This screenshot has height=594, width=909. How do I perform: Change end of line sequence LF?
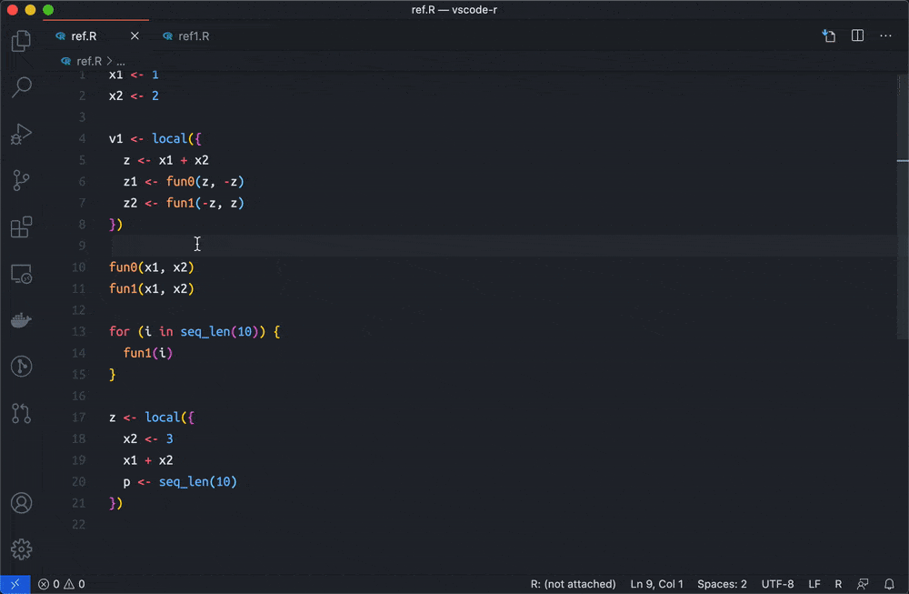(814, 584)
